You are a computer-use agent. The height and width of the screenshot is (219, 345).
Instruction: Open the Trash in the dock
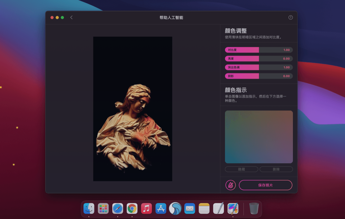(x=254, y=208)
